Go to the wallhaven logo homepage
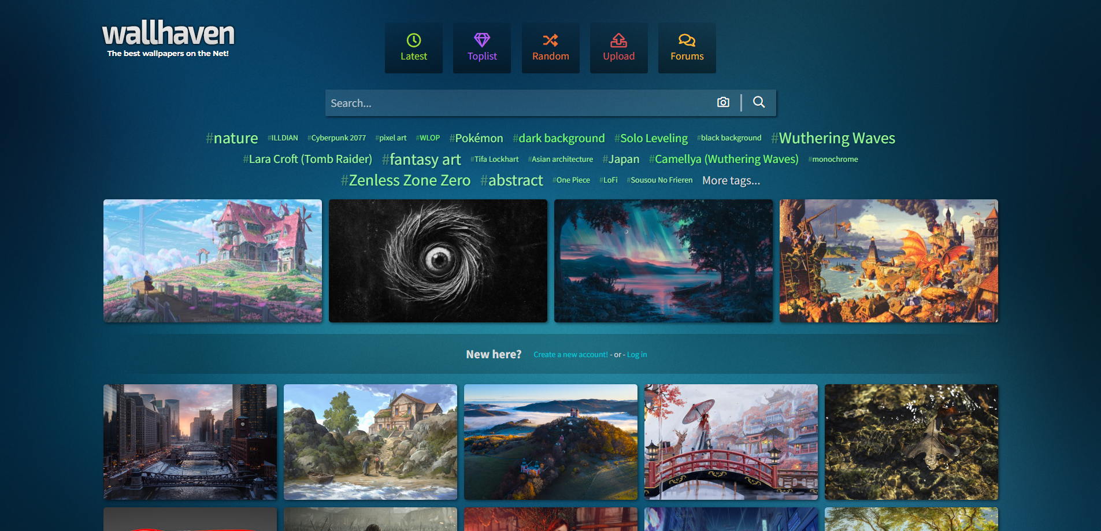1101x531 pixels. pyautogui.click(x=168, y=38)
